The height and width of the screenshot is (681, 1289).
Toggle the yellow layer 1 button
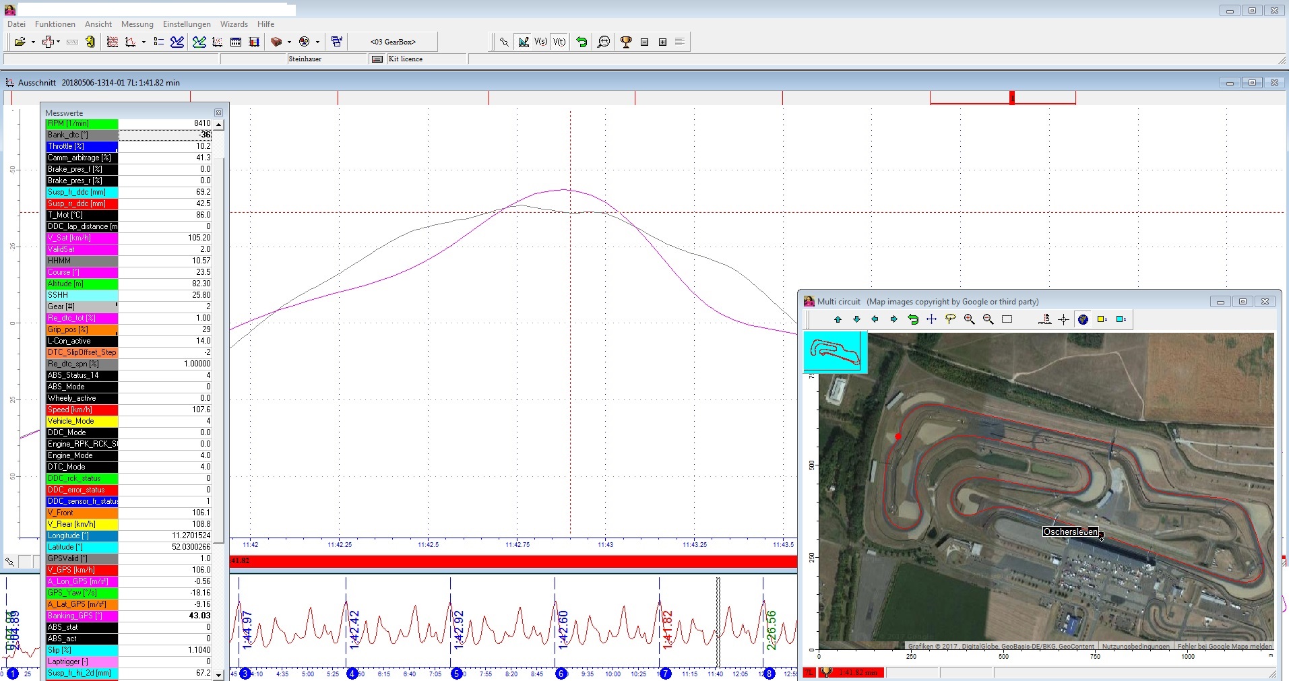1102,319
